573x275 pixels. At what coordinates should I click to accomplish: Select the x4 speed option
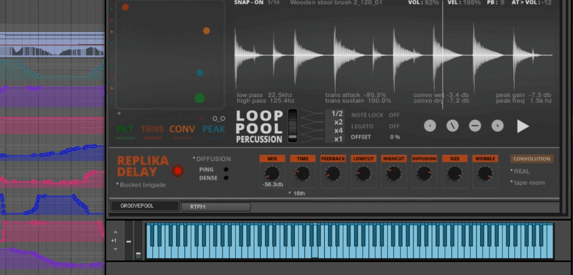click(338, 131)
